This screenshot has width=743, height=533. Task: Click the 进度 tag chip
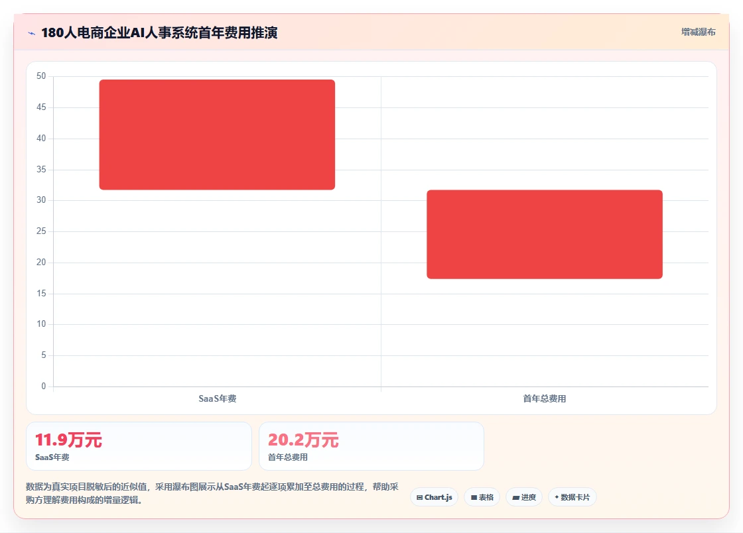point(524,497)
